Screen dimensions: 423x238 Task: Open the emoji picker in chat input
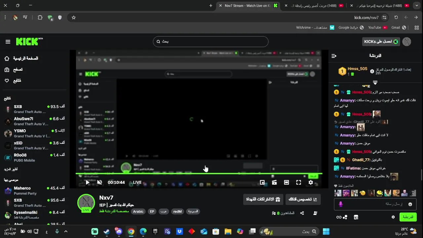pos(410,204)
